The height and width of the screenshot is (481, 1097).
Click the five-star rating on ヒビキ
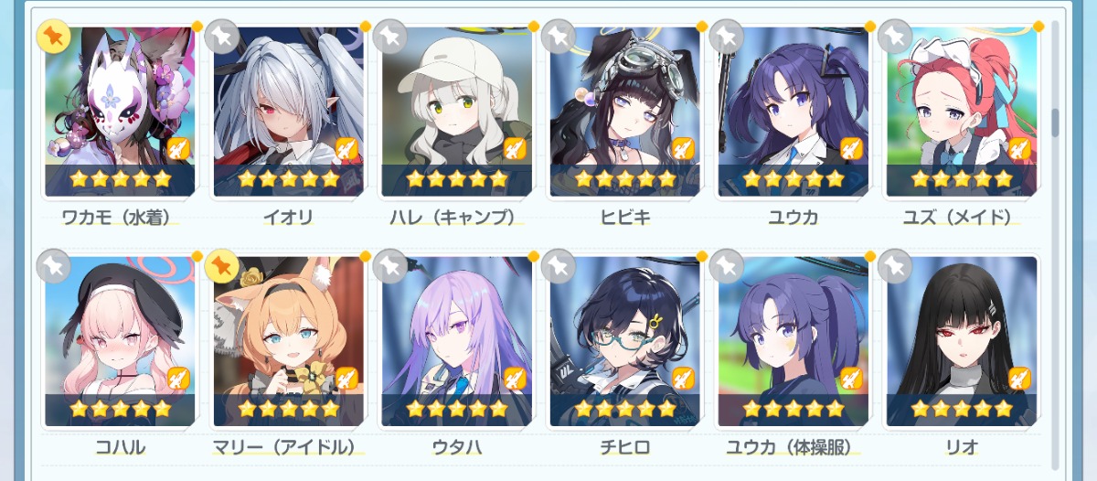click(x=624, y=179)
